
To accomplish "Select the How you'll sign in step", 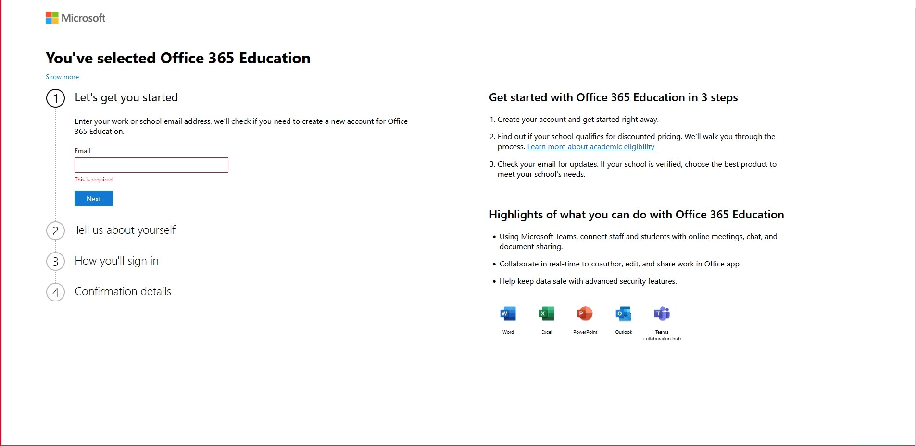I will [116, 261].
